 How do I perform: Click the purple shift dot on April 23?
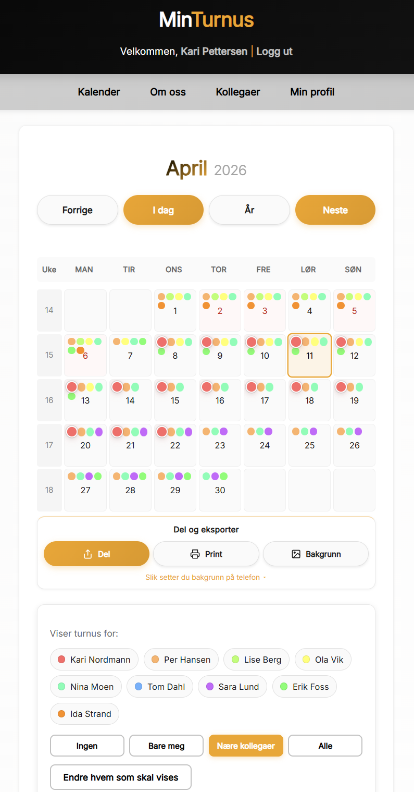(223, 431)
